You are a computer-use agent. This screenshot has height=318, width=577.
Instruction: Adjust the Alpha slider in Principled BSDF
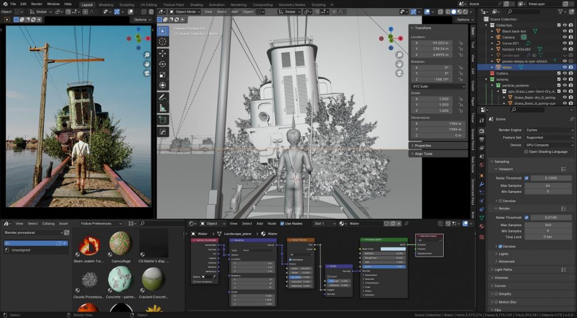[x=384, y=267]
